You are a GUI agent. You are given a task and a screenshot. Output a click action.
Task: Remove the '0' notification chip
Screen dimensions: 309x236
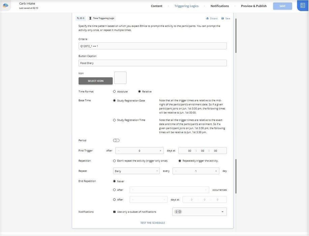[x=180, y=212]
